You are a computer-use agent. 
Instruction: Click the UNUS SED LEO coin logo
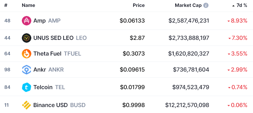[x=27, y=38]
